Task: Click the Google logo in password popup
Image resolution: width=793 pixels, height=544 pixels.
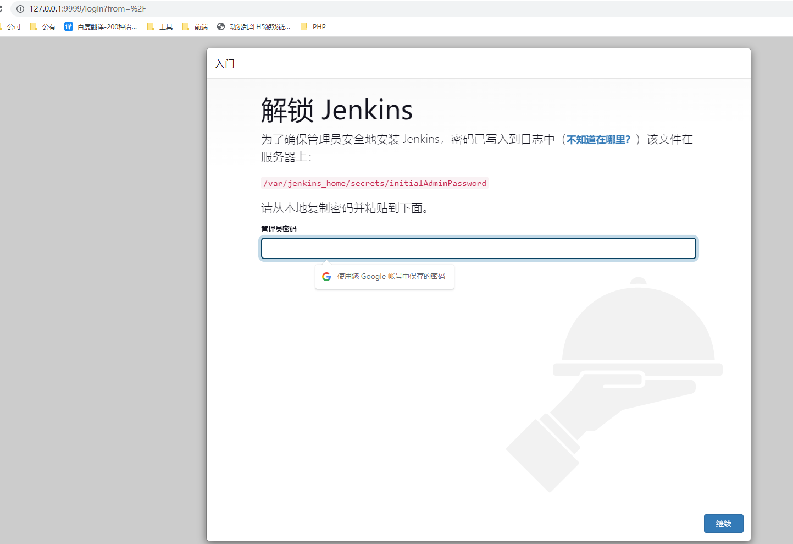Action: [326, 277]
